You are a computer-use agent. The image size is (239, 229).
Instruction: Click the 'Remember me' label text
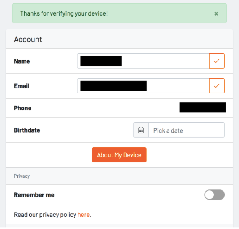tap(34, 195)
